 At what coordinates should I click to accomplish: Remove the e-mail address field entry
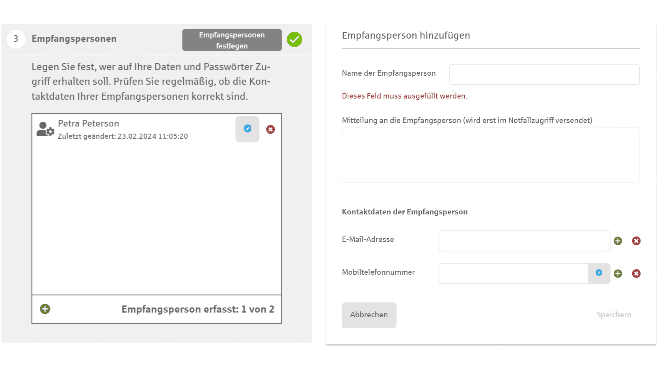[636, 241]
